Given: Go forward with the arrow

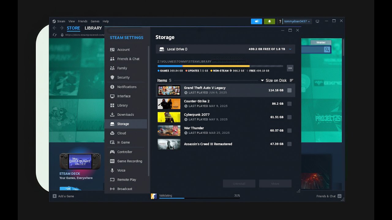Looking at the screenshot, I should (62, 28).
